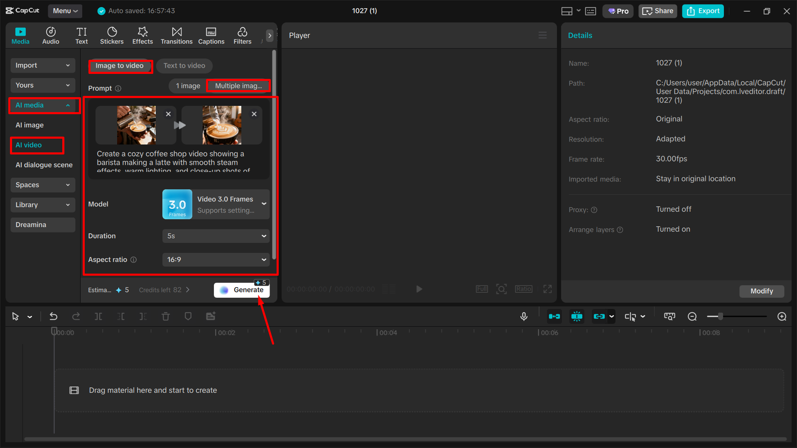Screen dimensions: 797x448
Task: Switch to the Text to video tab
Action: coord(184,66)
